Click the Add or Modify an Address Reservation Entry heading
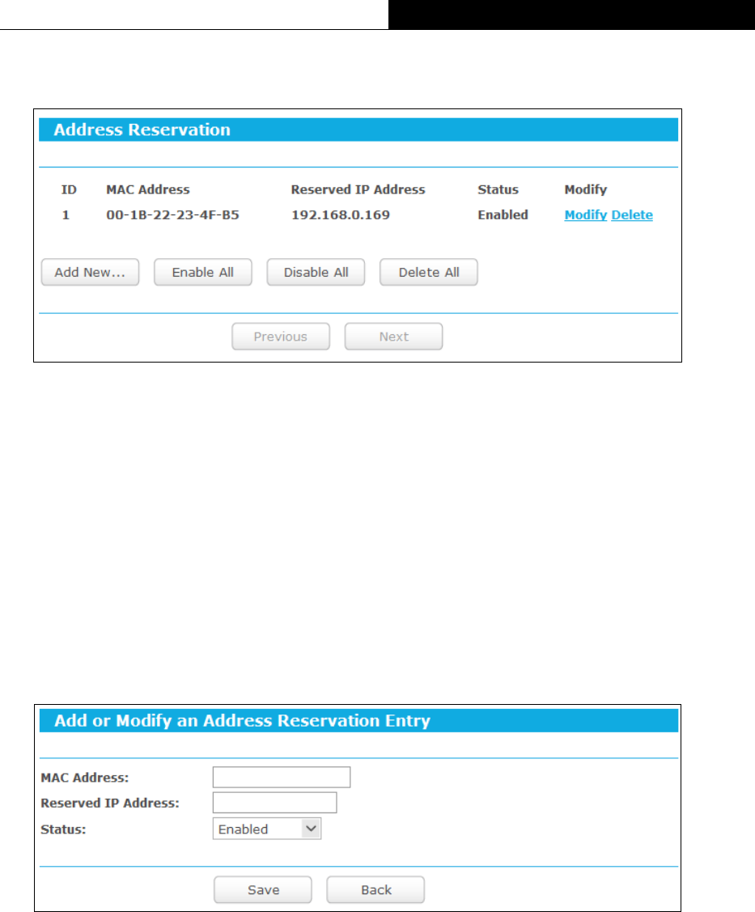Viewport: 755px width, 912px height. pyautogui.click(x=242, y=721)
